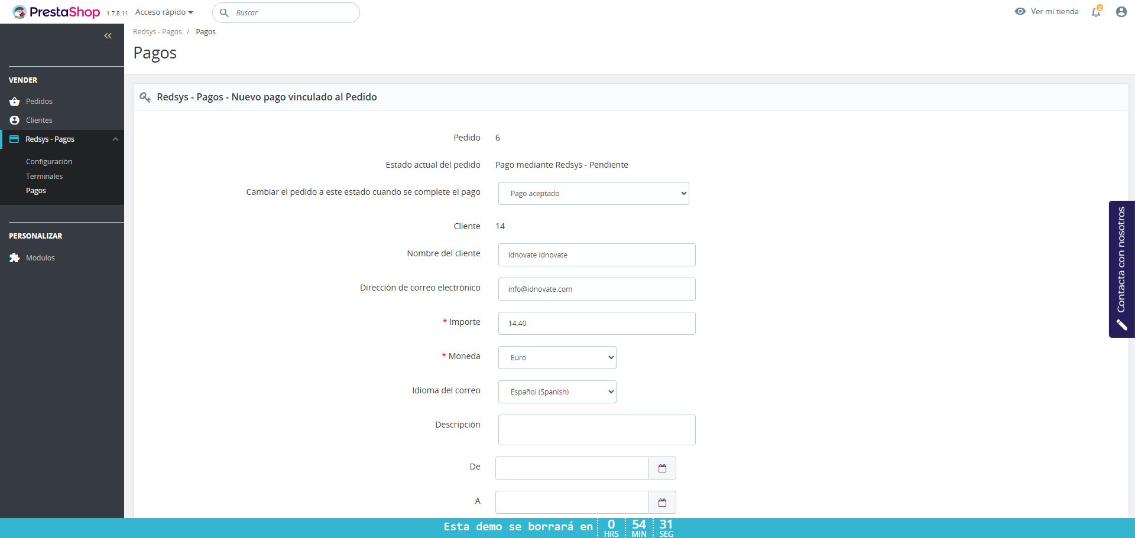This screenshot has height=538, width=1135.
Task: Open calendar picker for A date
Action: (x=662, y=503)
